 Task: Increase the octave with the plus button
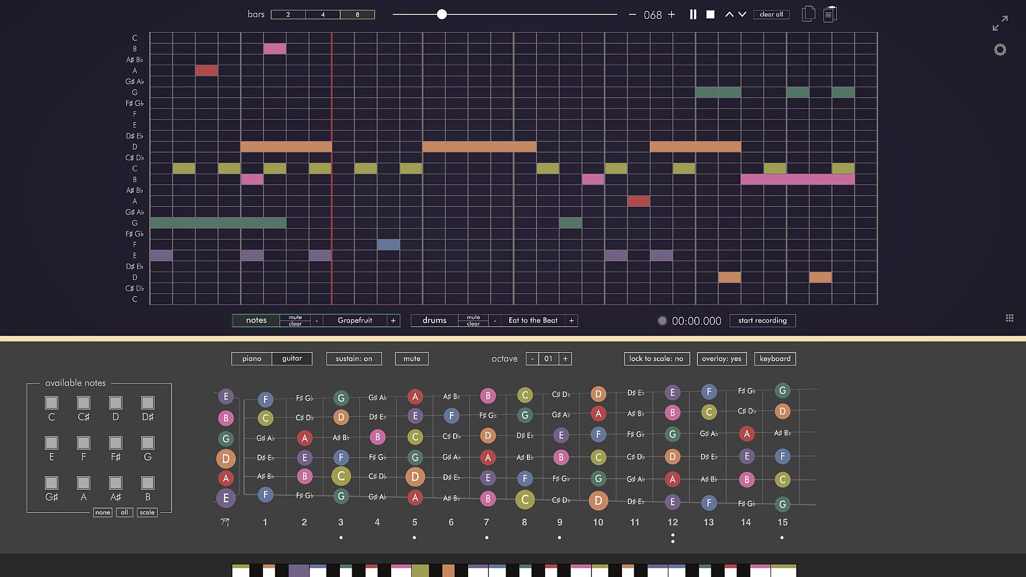click(565, 358)
